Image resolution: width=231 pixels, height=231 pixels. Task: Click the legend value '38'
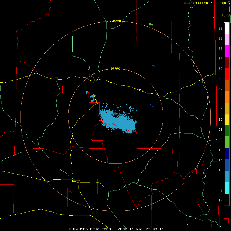tap(220, 99)
